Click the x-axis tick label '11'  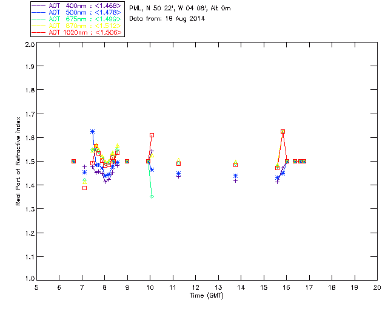[x=173, y=287]
